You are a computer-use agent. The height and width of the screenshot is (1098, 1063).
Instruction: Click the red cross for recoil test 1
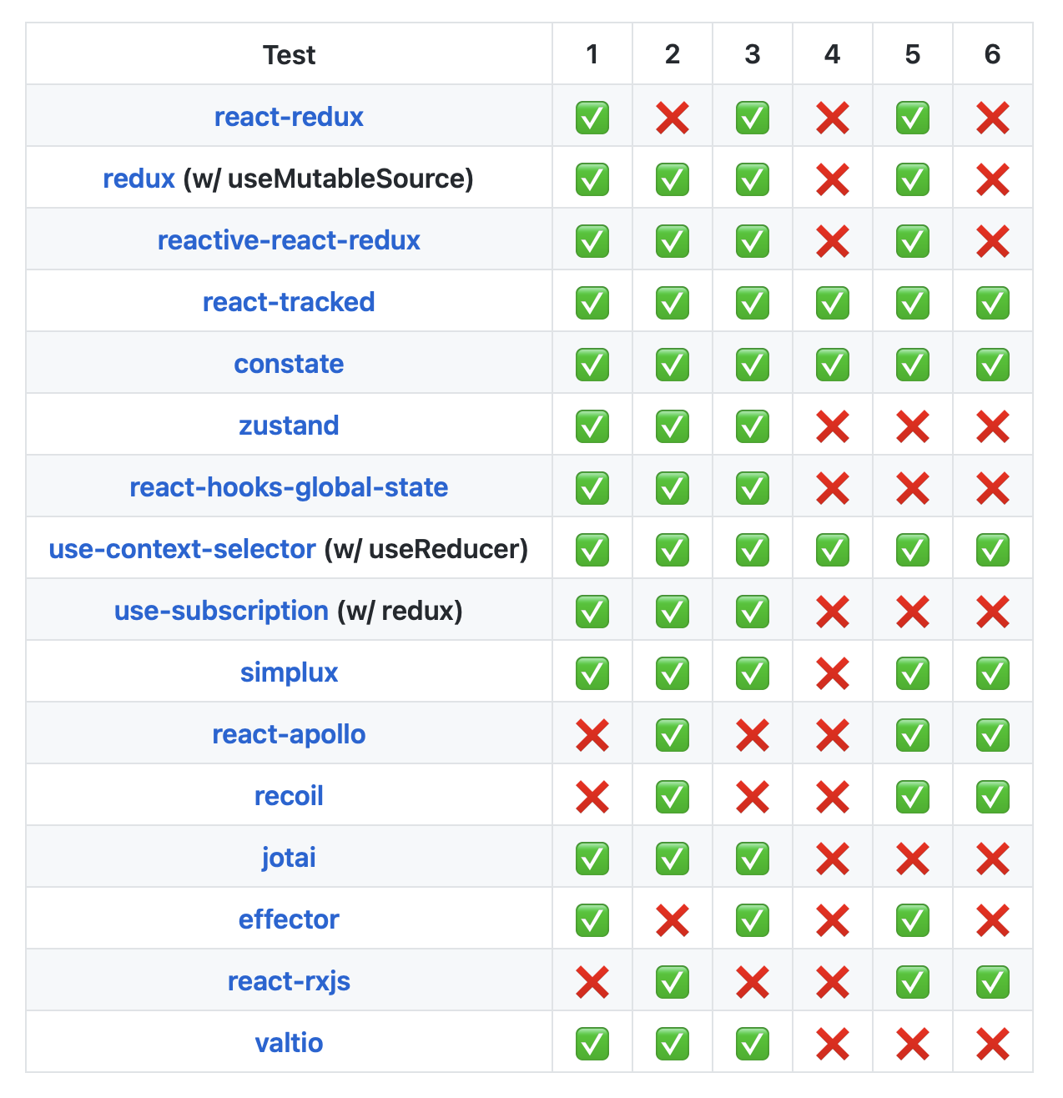click(592, 797)
